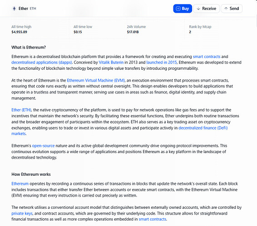This screenshot has height=226, width=257.
Task: Click the "$4,955.89" value
Action: click(x=19, y=32)
